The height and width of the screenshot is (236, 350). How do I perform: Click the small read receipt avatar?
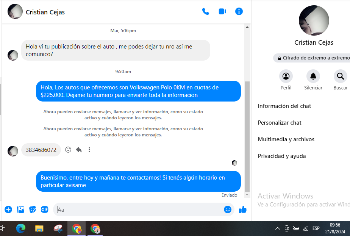234,163
